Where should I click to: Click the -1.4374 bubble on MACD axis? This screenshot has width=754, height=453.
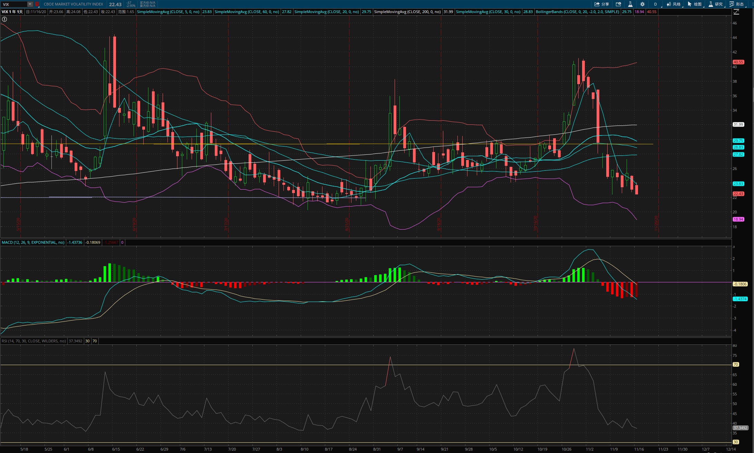[740, 299]
